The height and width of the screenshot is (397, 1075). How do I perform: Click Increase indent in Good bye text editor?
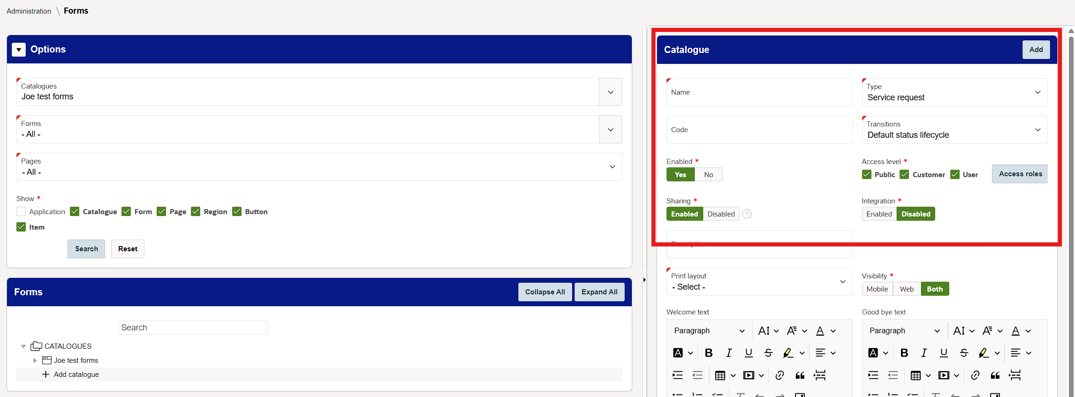tap(873, 375)
